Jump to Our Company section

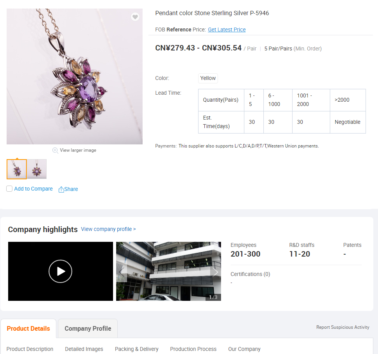[x=244, y=349]
